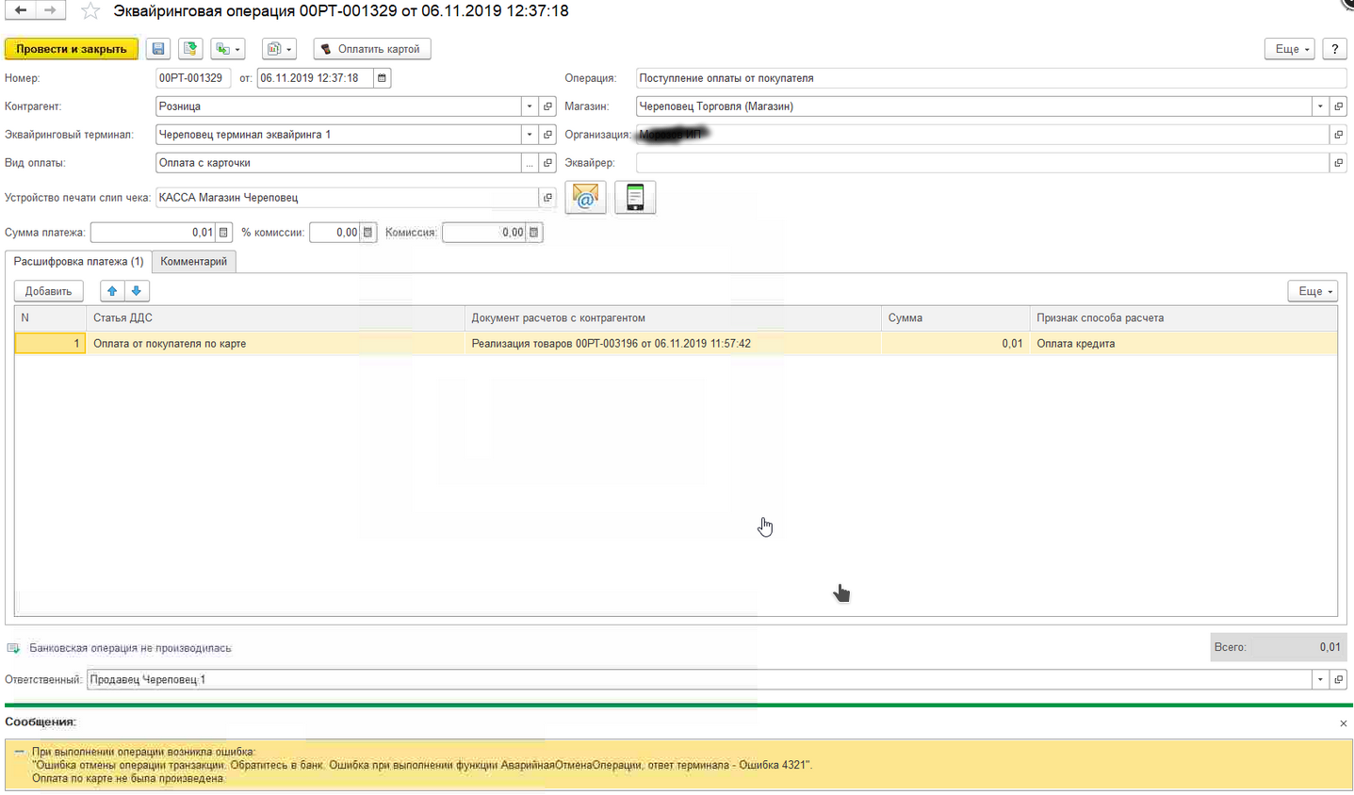Select cell Оплата кредита
The image size is (1354, 795).
1183,344
